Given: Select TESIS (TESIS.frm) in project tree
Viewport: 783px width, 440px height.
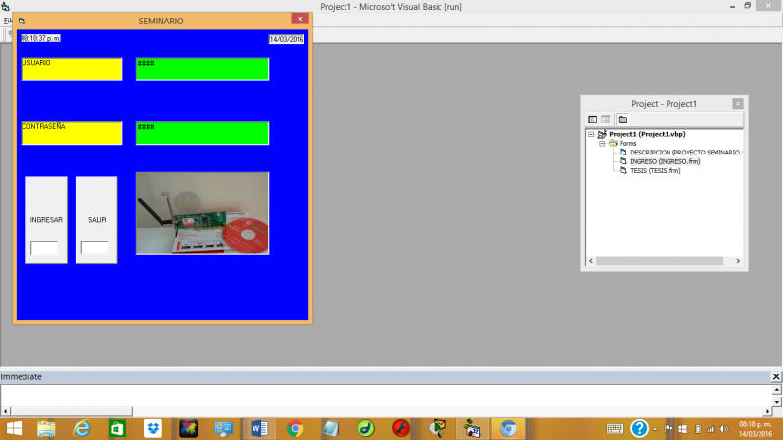Looking at the screenshot, I should tap(655, 170).
